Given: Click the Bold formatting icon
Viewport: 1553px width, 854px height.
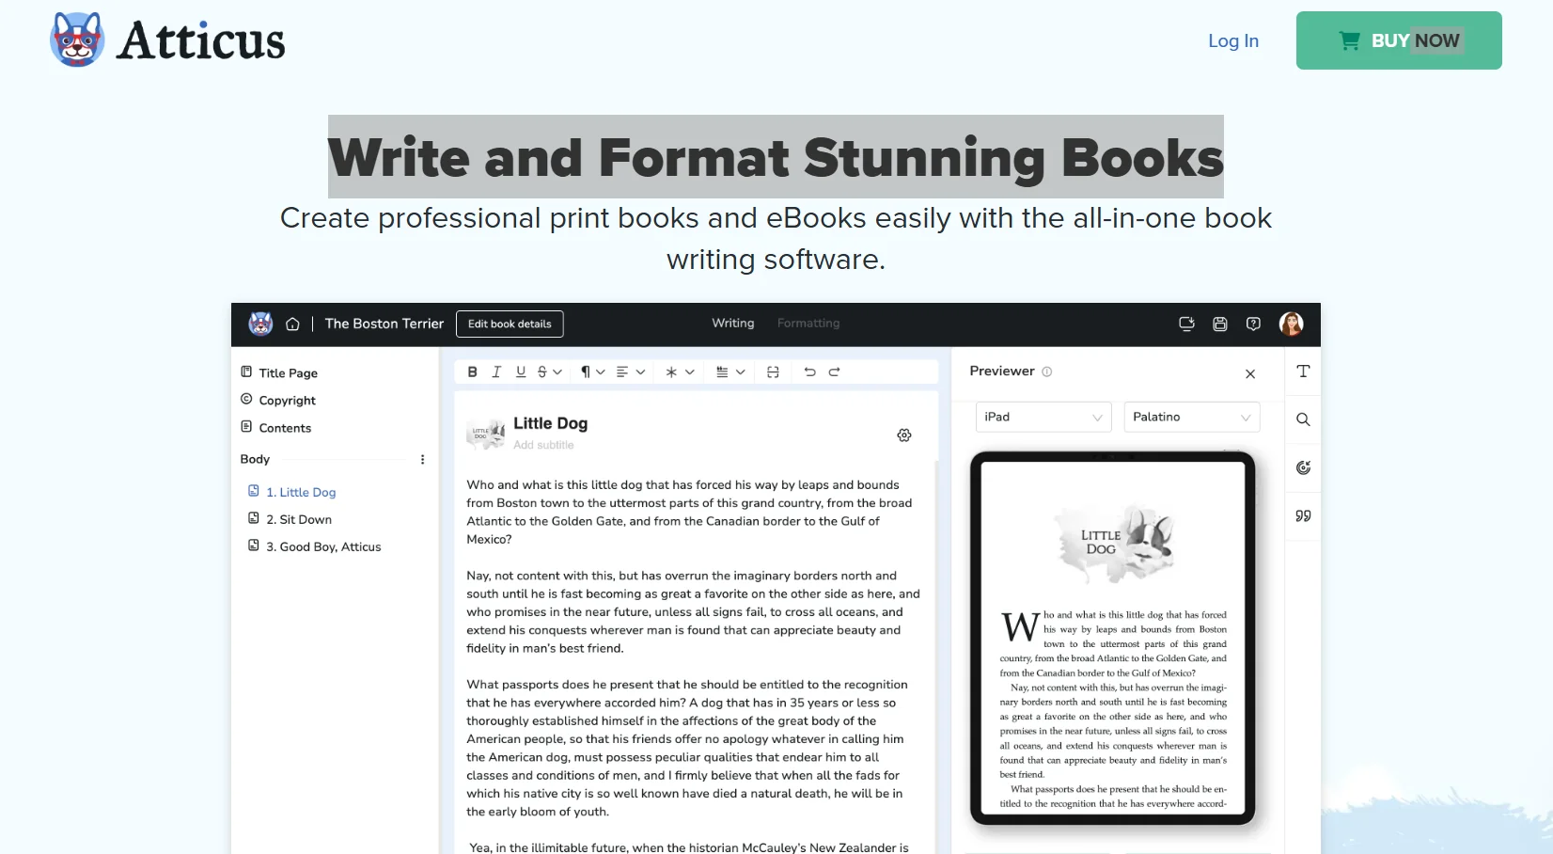Looking at the screenshot, I should click(473, 372).
